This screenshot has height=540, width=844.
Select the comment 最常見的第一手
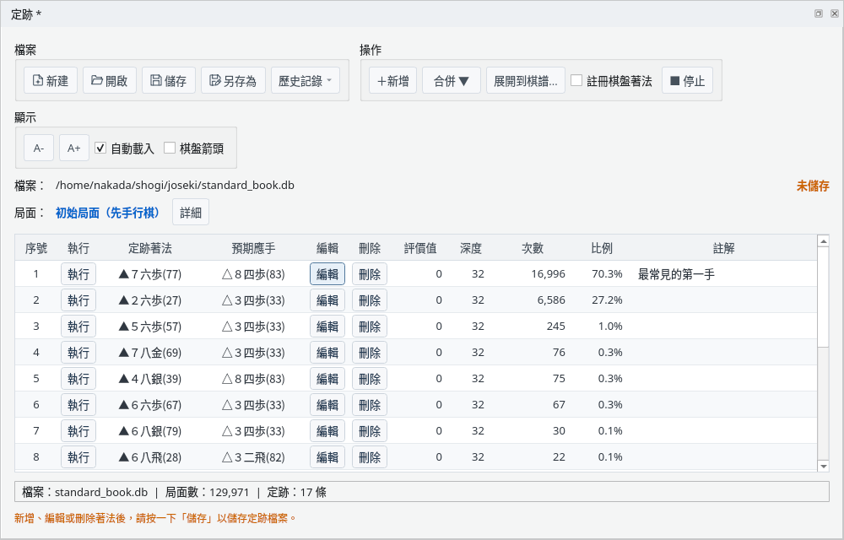[x=677, y=274]
